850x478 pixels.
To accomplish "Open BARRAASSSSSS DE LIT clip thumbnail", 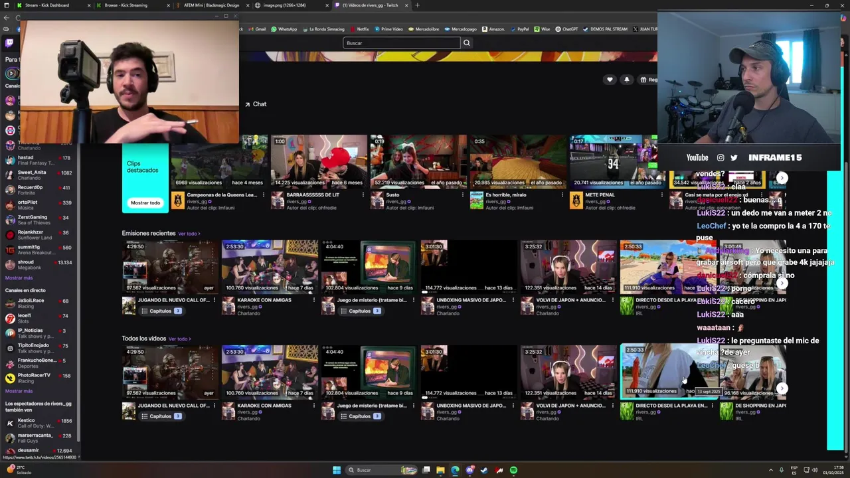I will (x=319, y=161).
